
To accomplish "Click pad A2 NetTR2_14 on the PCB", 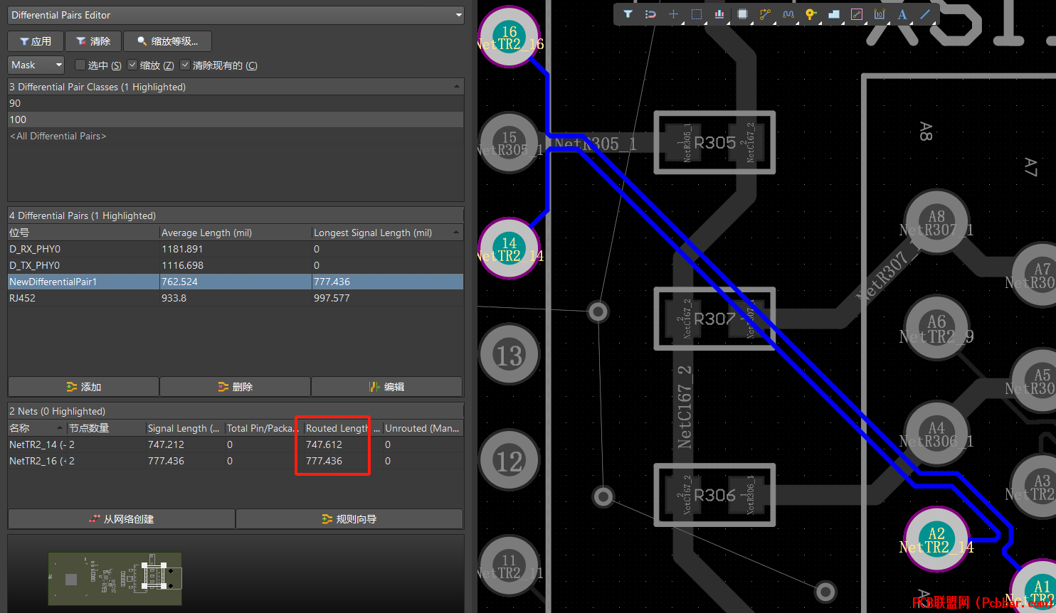I will (x=936, y=539).
